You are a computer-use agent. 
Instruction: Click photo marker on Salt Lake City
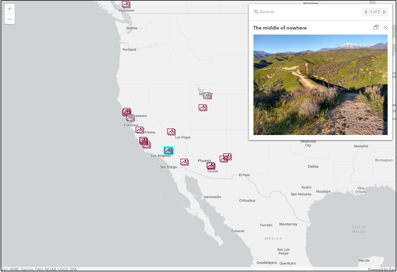[208, 96]
